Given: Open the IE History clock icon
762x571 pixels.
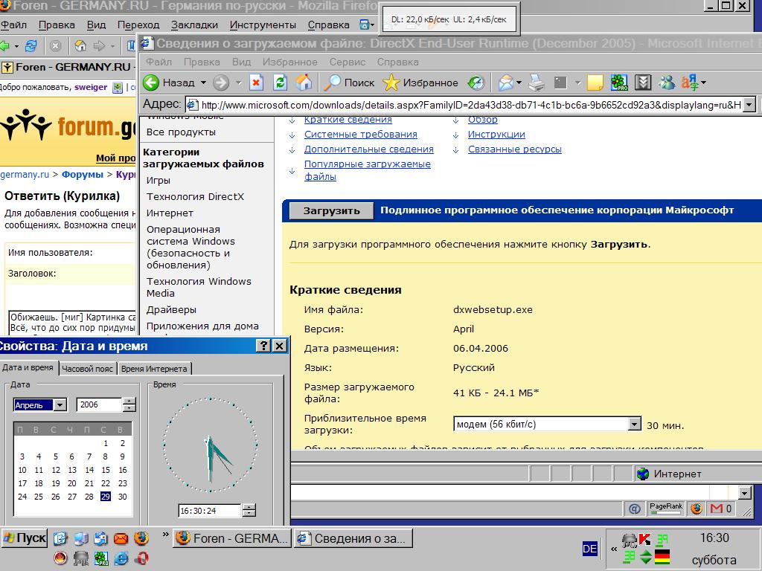Looking at the screenshot, I should pos(476,83).
